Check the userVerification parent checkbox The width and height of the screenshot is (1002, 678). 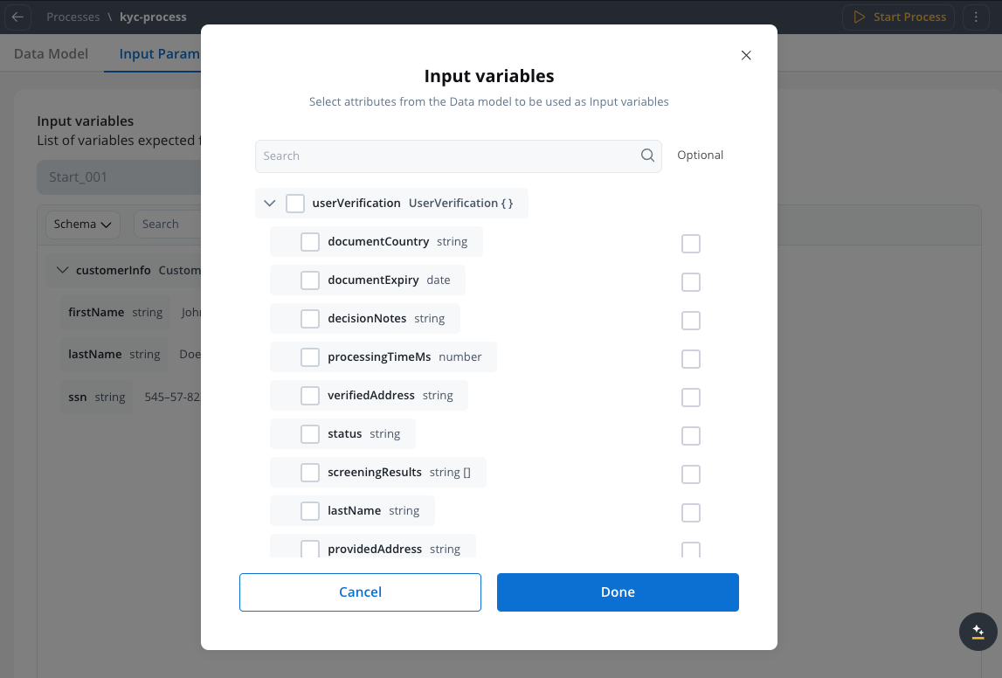click(x=295, y=204)
